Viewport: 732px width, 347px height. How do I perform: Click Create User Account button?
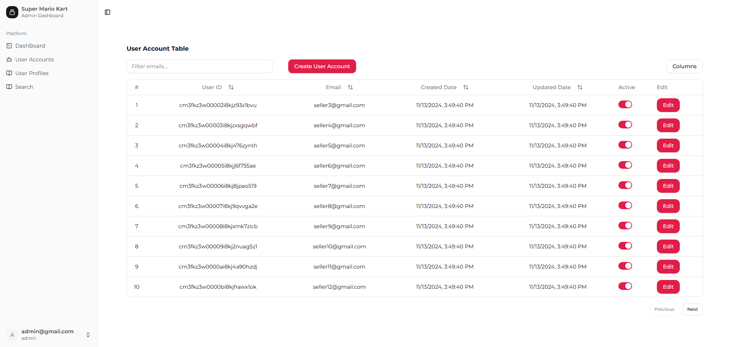pyautogui.click(x=322, y=66)
